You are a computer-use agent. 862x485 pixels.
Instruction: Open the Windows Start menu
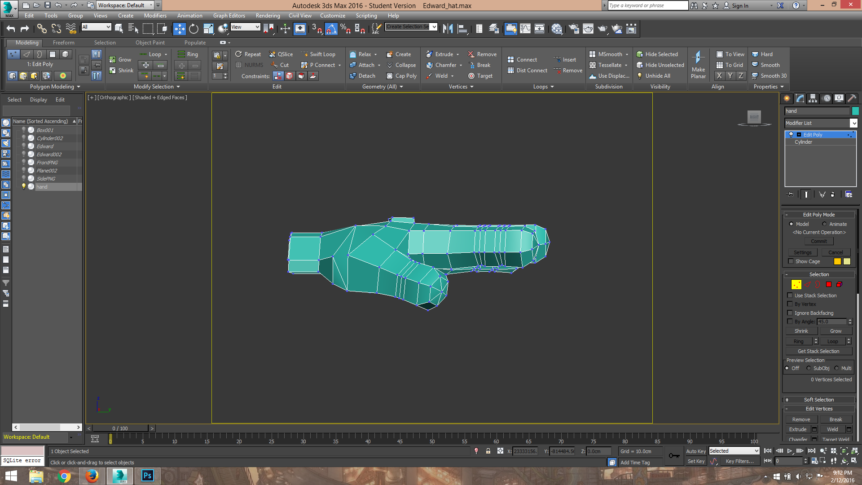[x=10, y=476]
